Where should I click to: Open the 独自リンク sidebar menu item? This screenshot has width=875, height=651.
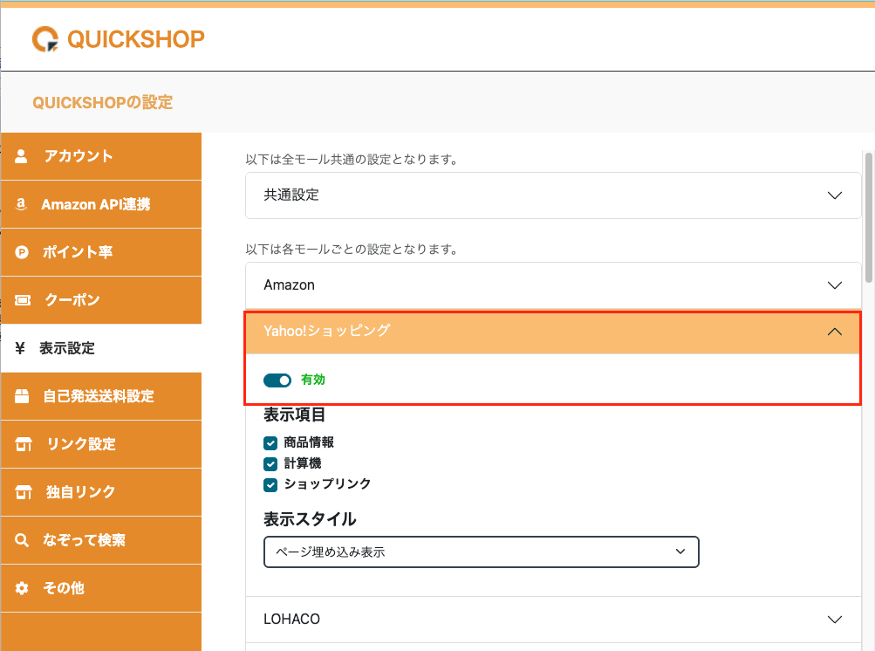(x=80, y=492)
